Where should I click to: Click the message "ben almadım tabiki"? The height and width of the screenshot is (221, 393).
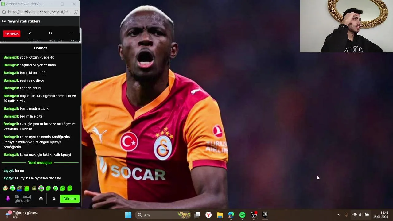[34, 108]
